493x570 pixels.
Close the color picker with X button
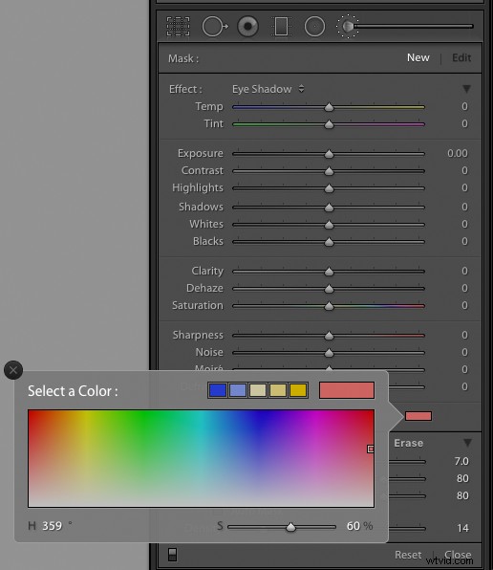click(x=13, y=370)
